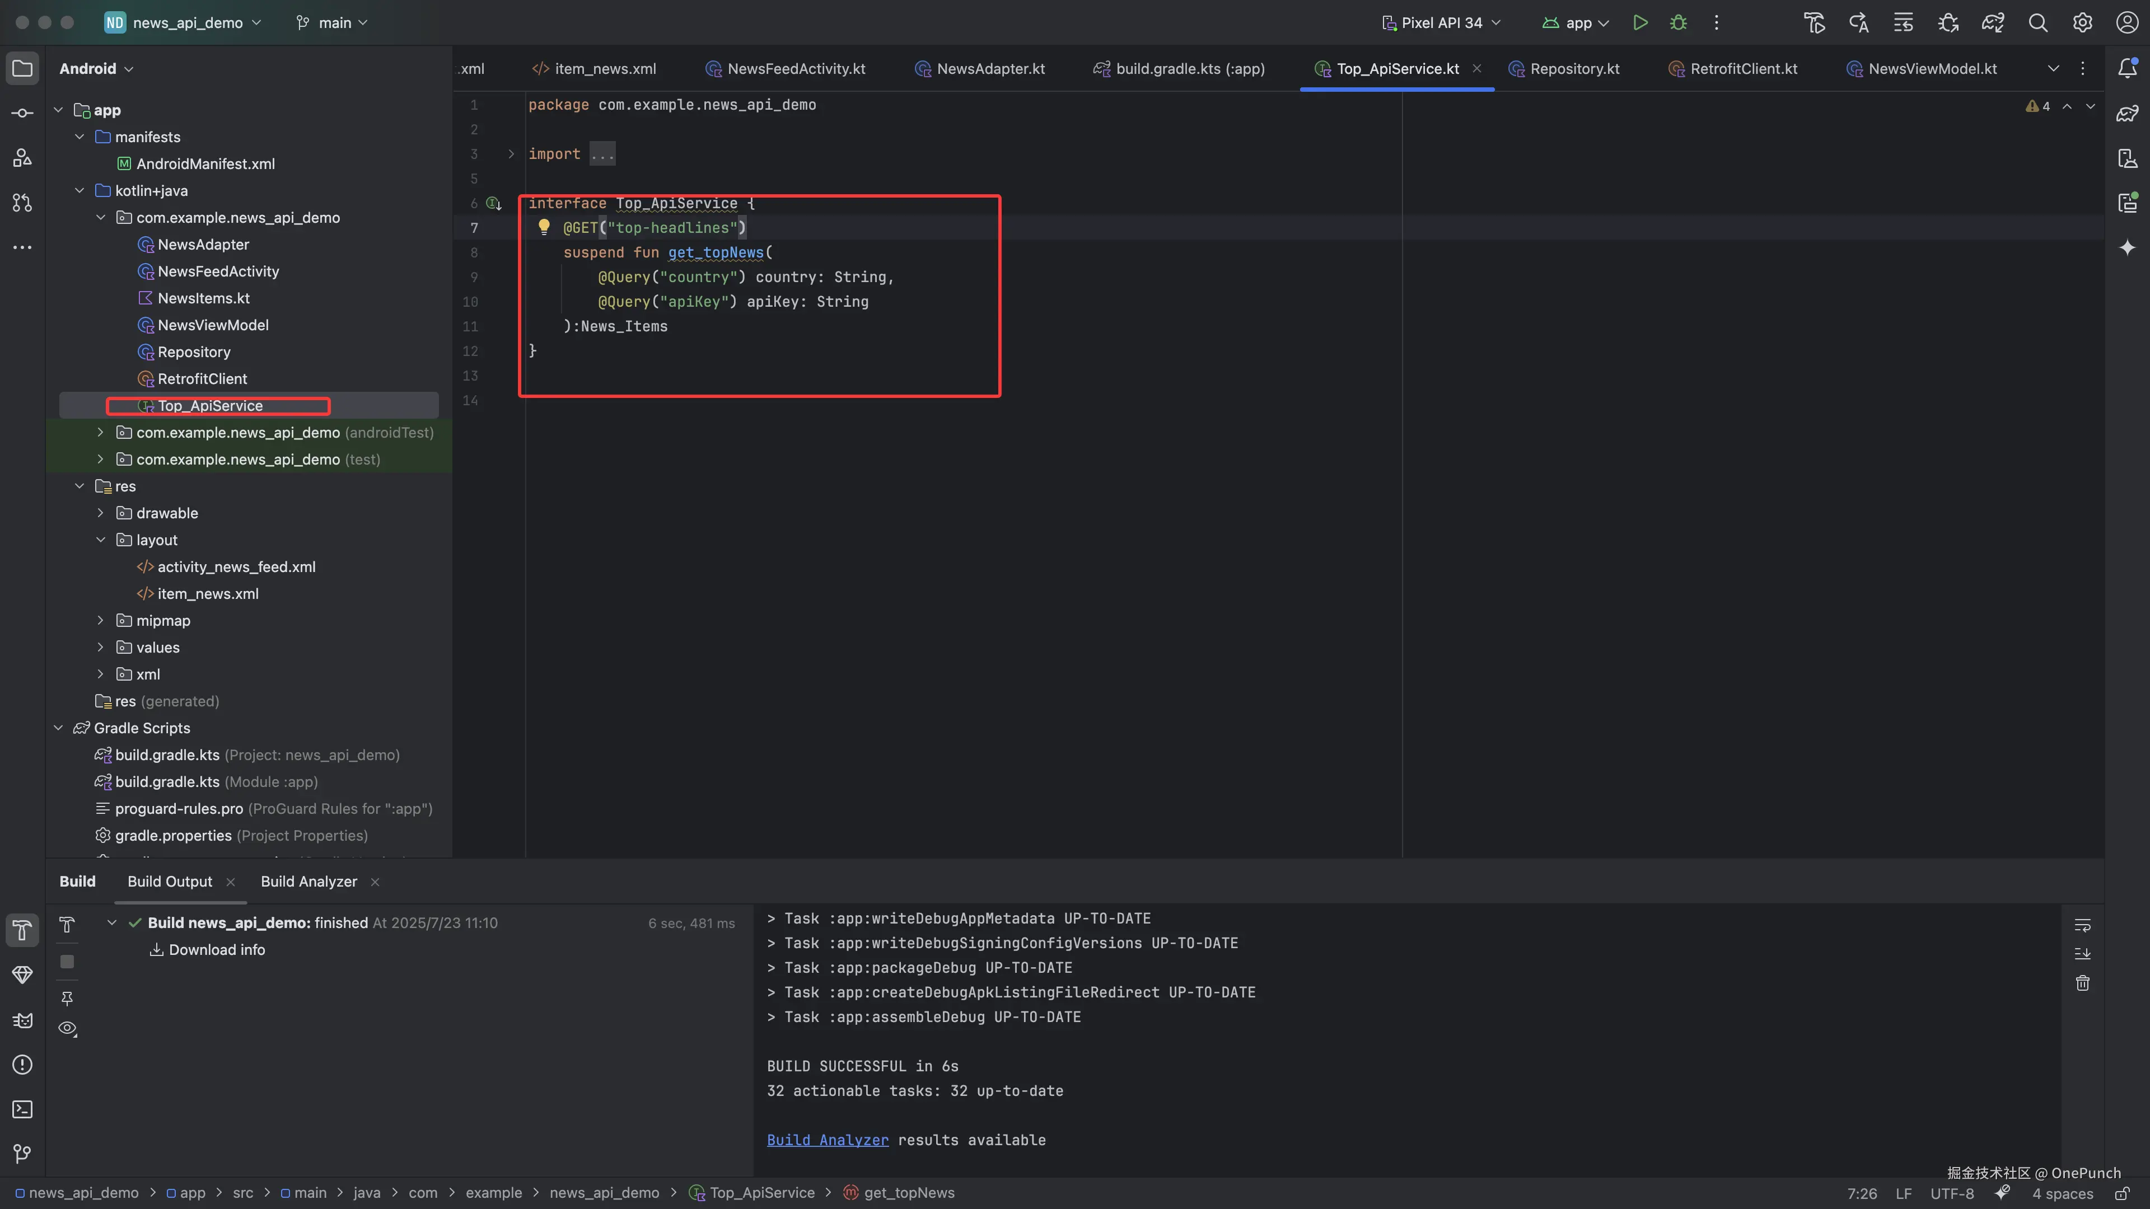The height and width of the screenshot is (1209, 2150).
Task: Click the Search Everywhere magnifier icon
Action: point(2038,22)
